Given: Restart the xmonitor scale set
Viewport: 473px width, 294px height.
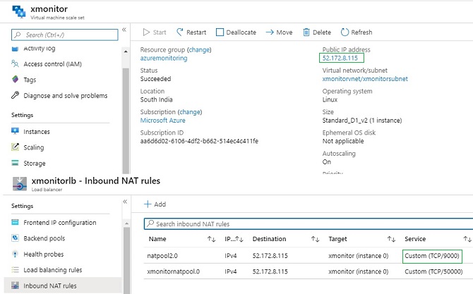Looking at the screenshot, I should point(191,32).
